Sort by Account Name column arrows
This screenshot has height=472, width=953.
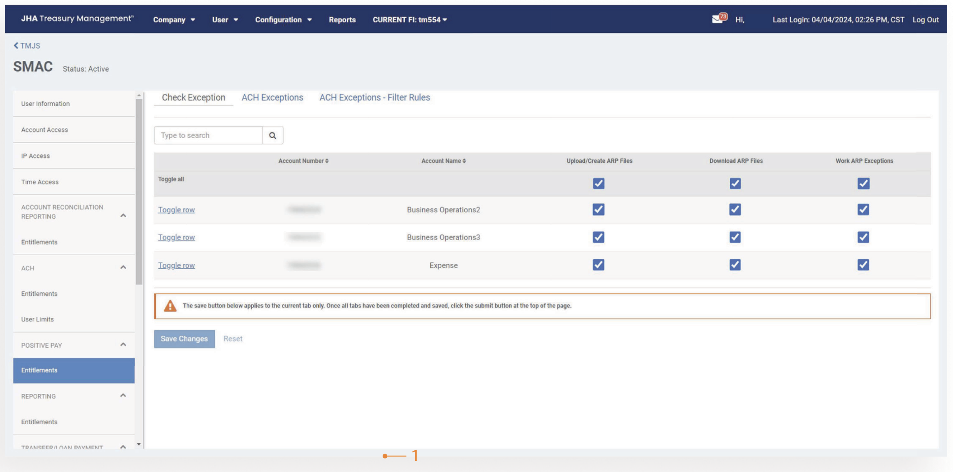coord(464,161)
